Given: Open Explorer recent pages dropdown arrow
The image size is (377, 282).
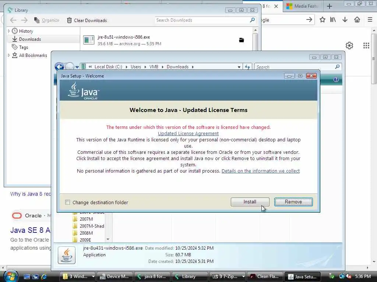Looking at the screenshot, I should point(77,67).
